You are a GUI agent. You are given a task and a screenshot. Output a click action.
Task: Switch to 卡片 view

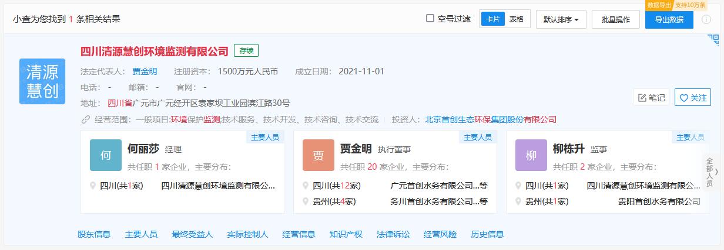(492, 19)
